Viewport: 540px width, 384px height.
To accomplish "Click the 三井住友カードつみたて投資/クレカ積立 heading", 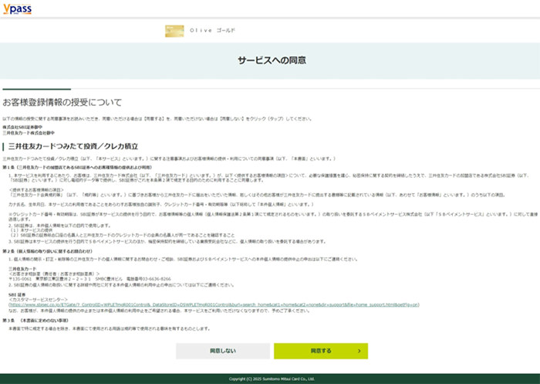I will (73, 146).
